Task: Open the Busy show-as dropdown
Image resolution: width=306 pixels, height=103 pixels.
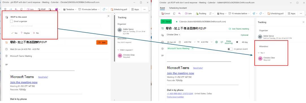Action: [222, 14]
